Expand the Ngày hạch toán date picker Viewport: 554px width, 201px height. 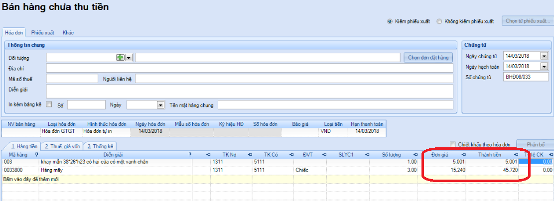(x=544, y=67)
